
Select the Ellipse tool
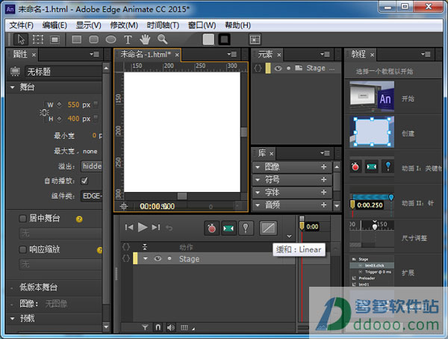point(111,40)
